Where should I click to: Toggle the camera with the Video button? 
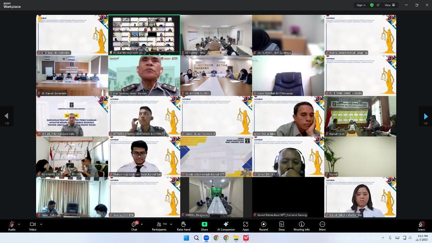[32, 226]
